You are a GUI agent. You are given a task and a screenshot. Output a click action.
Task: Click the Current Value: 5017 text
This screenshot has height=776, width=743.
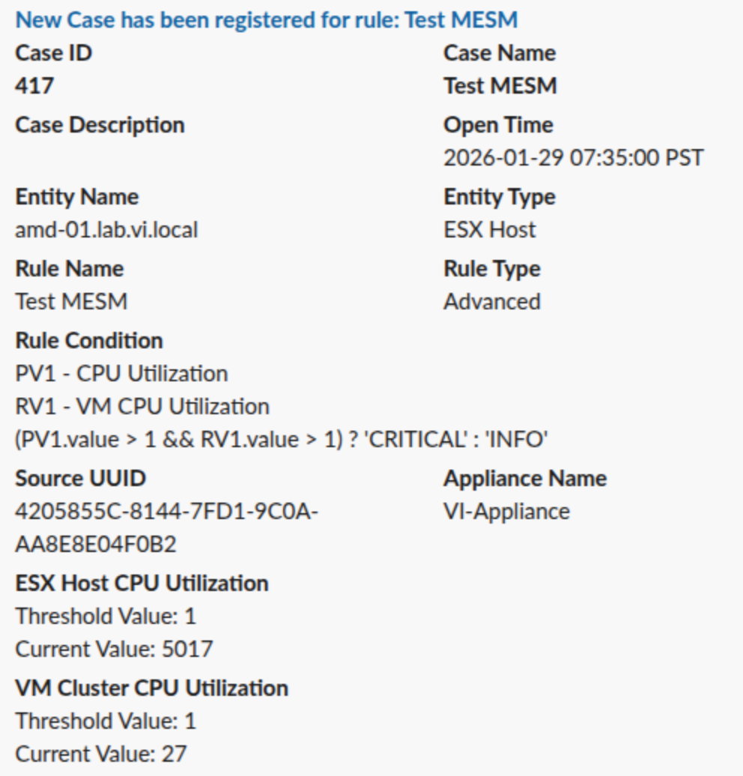pos(114,649)
